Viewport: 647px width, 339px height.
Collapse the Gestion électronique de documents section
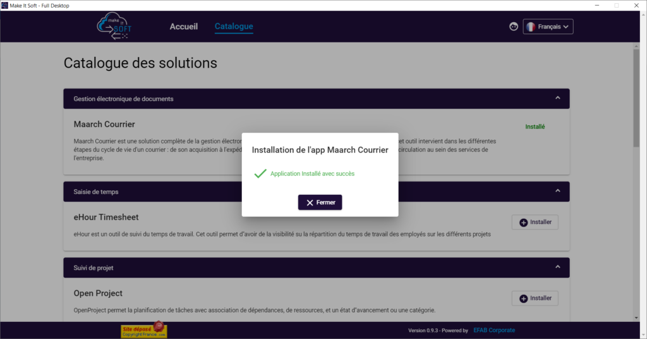557,98
